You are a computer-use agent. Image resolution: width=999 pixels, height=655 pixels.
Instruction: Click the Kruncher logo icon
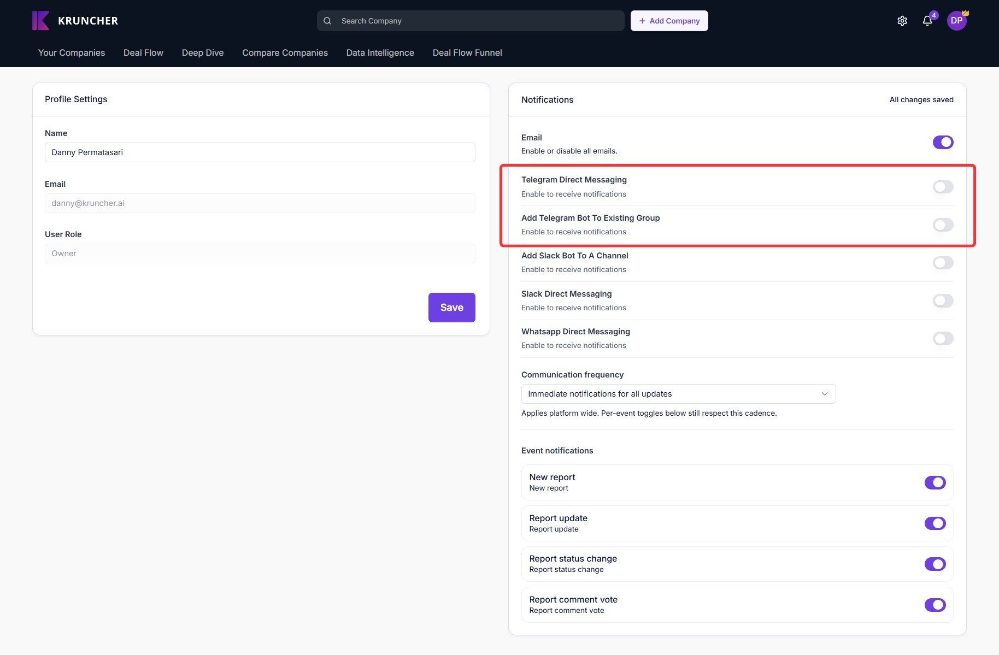(41, 21)
